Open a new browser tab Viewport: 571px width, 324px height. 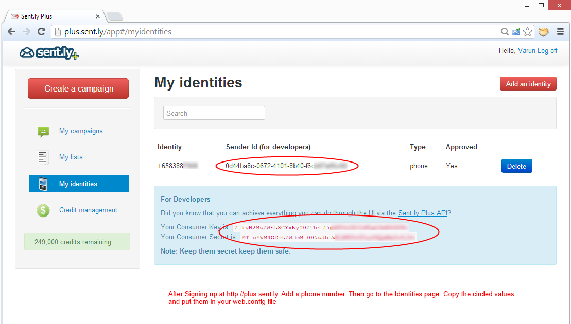coord(115,17)
